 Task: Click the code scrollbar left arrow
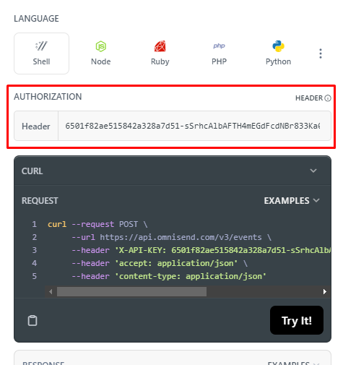pos(51,292)
